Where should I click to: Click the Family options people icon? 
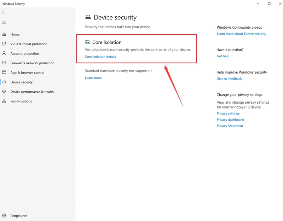tap(4, 101)
